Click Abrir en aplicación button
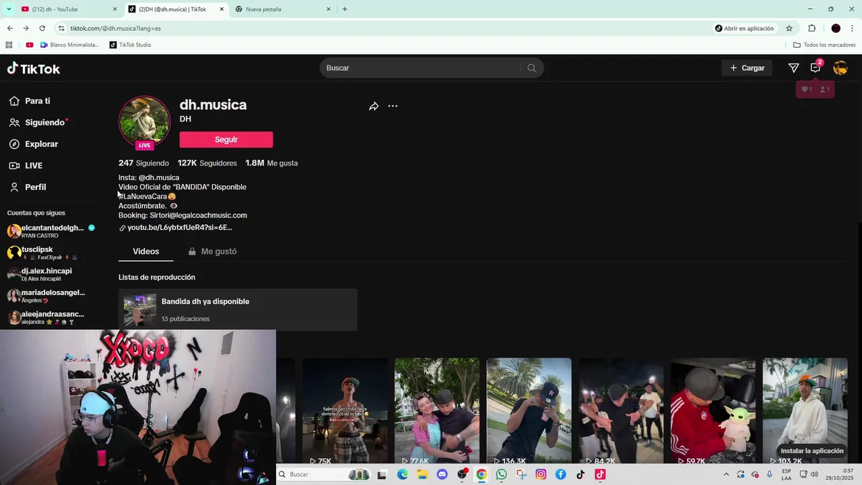This screenshot has height=485, width=862. tap(744, 28)
